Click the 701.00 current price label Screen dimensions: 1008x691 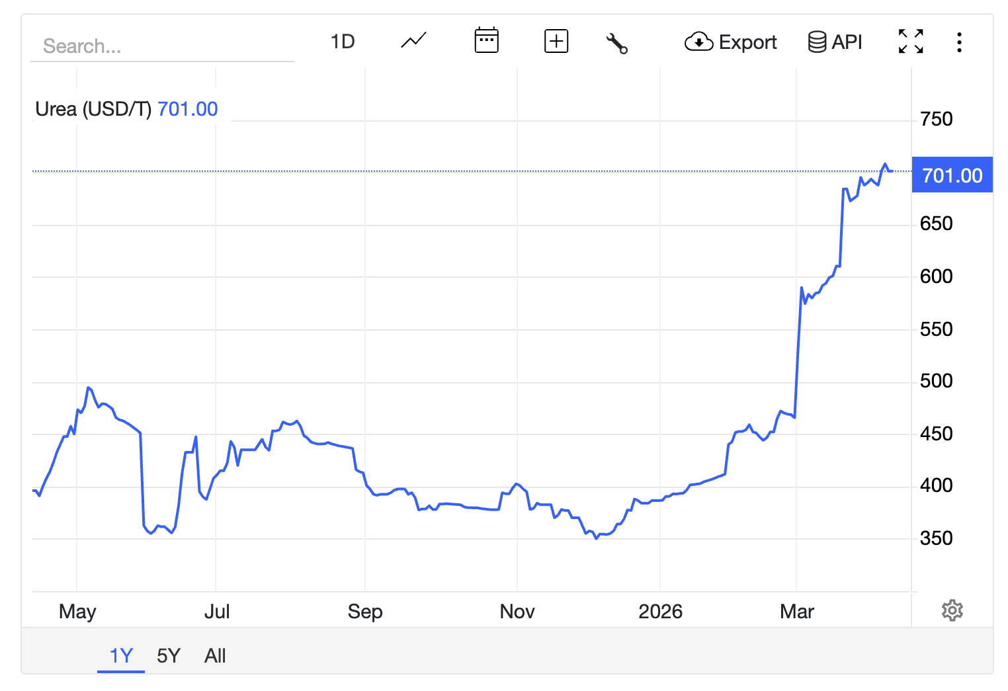click(x=952, y=175)
